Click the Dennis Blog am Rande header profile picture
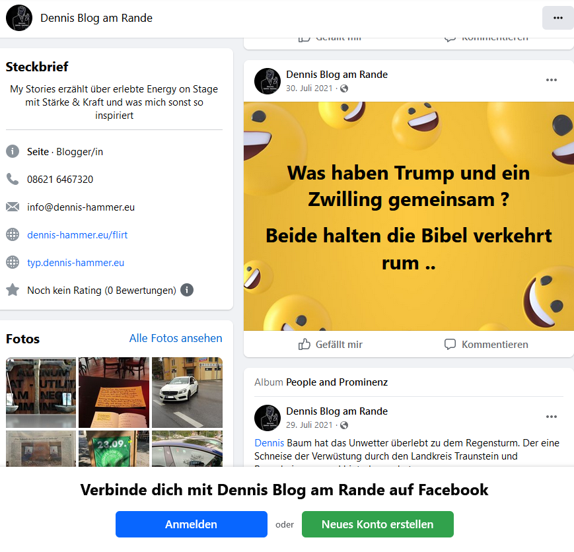This screenshot has height=552, width=574. coord(19,18)
